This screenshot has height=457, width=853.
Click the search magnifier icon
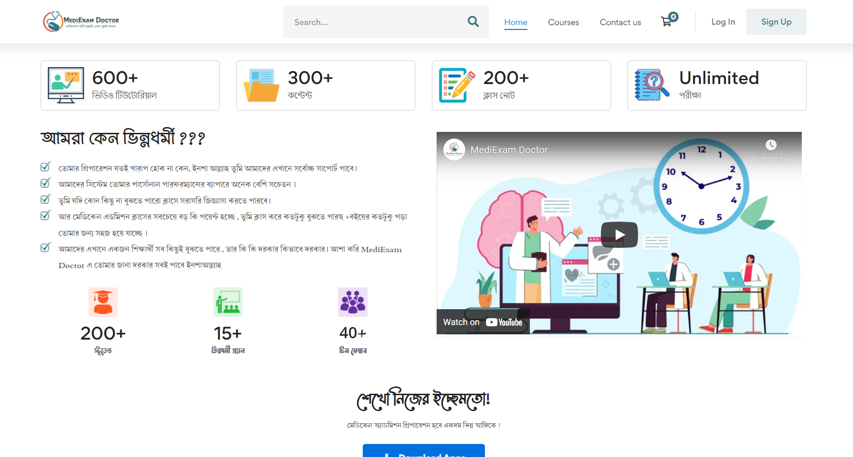(473, 22)
